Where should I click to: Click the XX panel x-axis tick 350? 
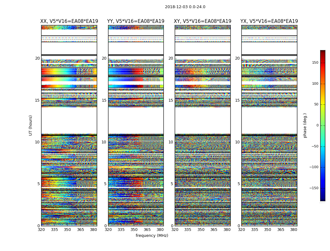click(67, 230)
